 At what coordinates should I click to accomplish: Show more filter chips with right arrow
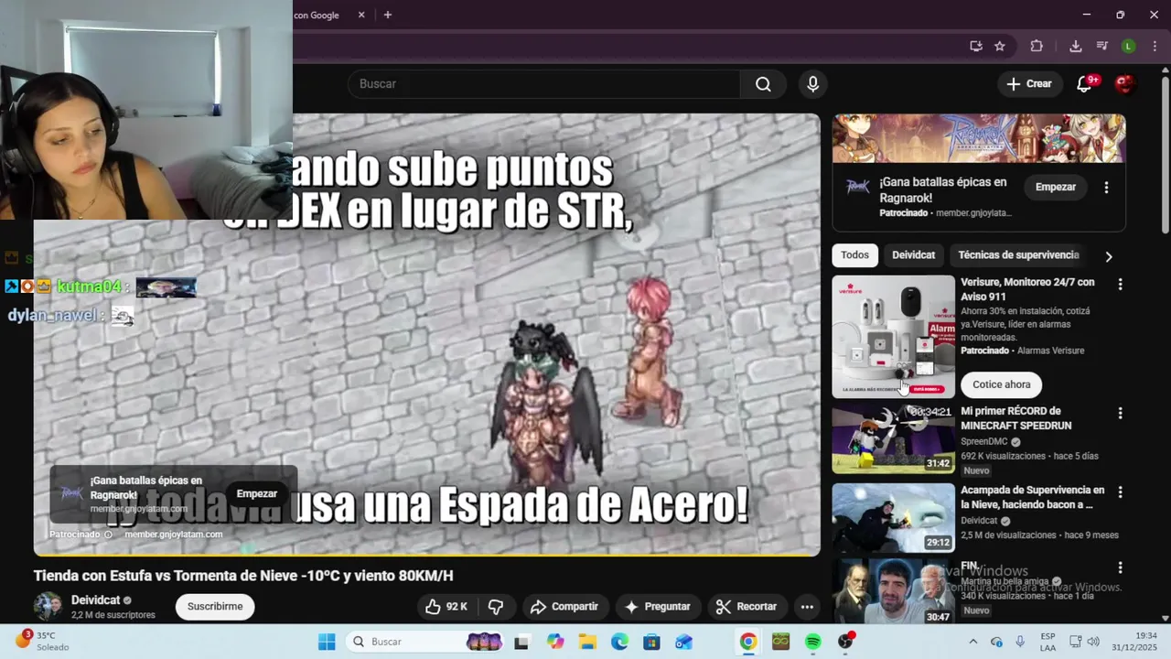pos(1109,256)
